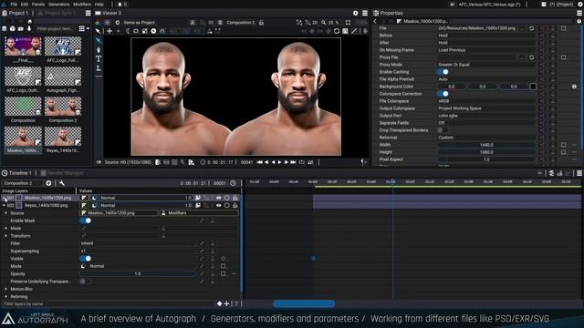The height and width of the screenshot is (328, 584).
Task: Select the Composition 2 thumbnail in Project
Action: coord(63,107)
